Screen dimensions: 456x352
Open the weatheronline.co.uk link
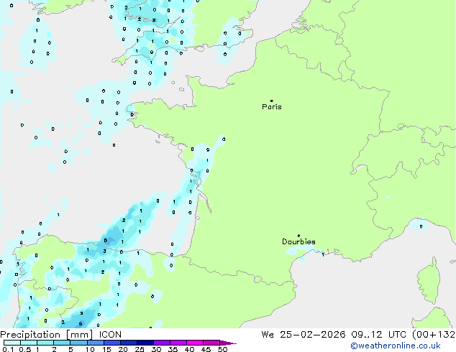pyautogui.click(x=395, y=346)
